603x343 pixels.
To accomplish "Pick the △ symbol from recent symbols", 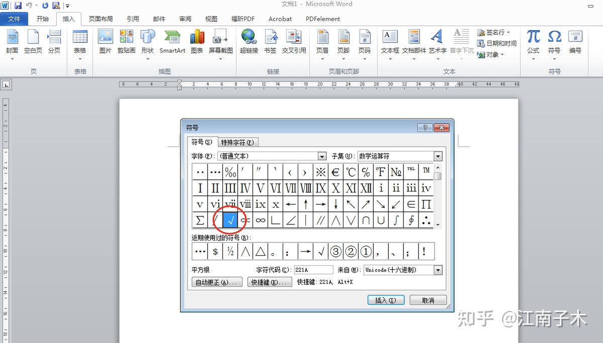I will point(261,252).
